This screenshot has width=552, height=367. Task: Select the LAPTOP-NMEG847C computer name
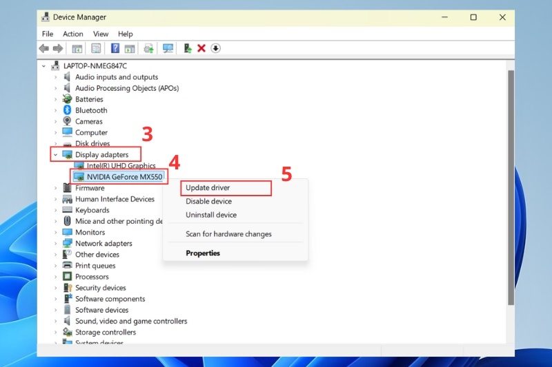tap(95, 65)
